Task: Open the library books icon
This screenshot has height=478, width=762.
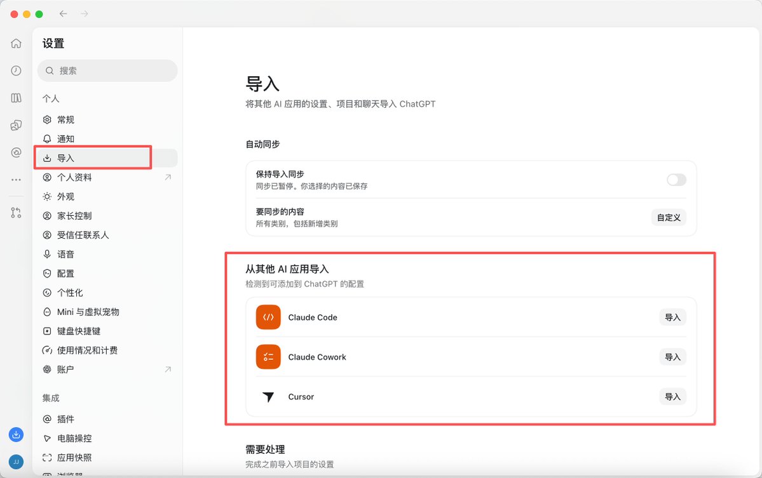Action: 16,98
